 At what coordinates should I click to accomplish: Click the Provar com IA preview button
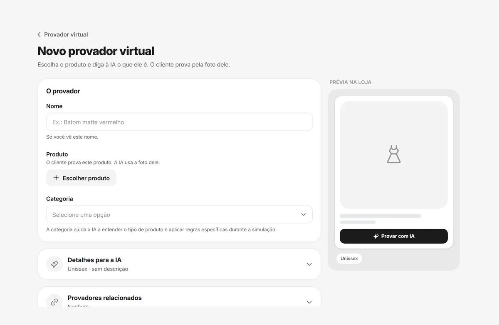[x=394, y=236]
